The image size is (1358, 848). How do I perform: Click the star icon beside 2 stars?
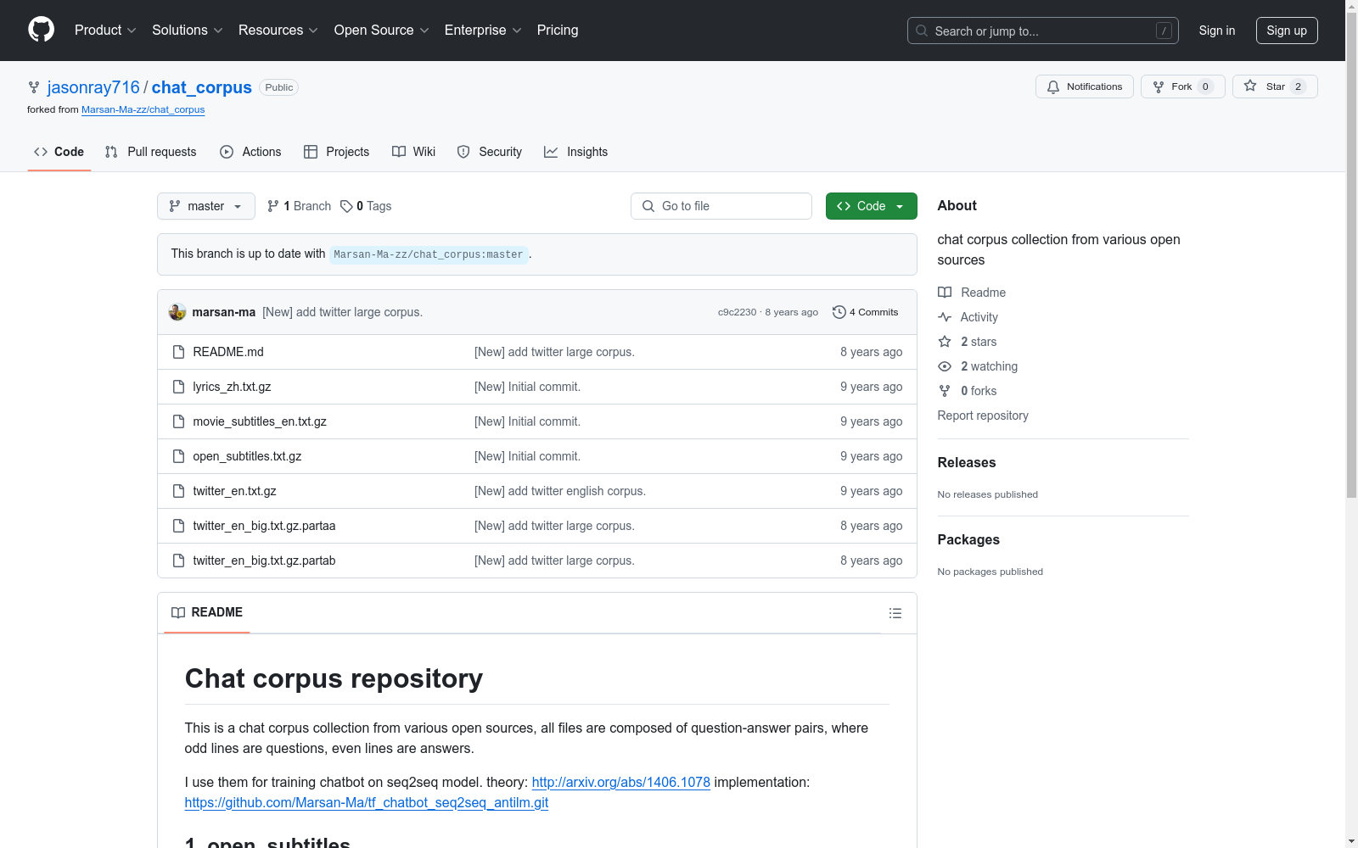[x=945, y=342]
